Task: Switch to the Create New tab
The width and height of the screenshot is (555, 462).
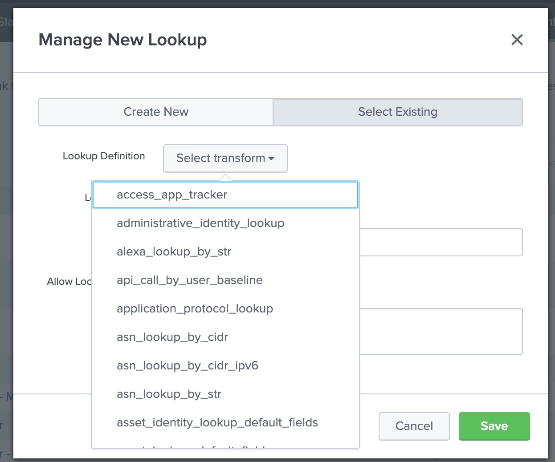Action: coord(156,112)
